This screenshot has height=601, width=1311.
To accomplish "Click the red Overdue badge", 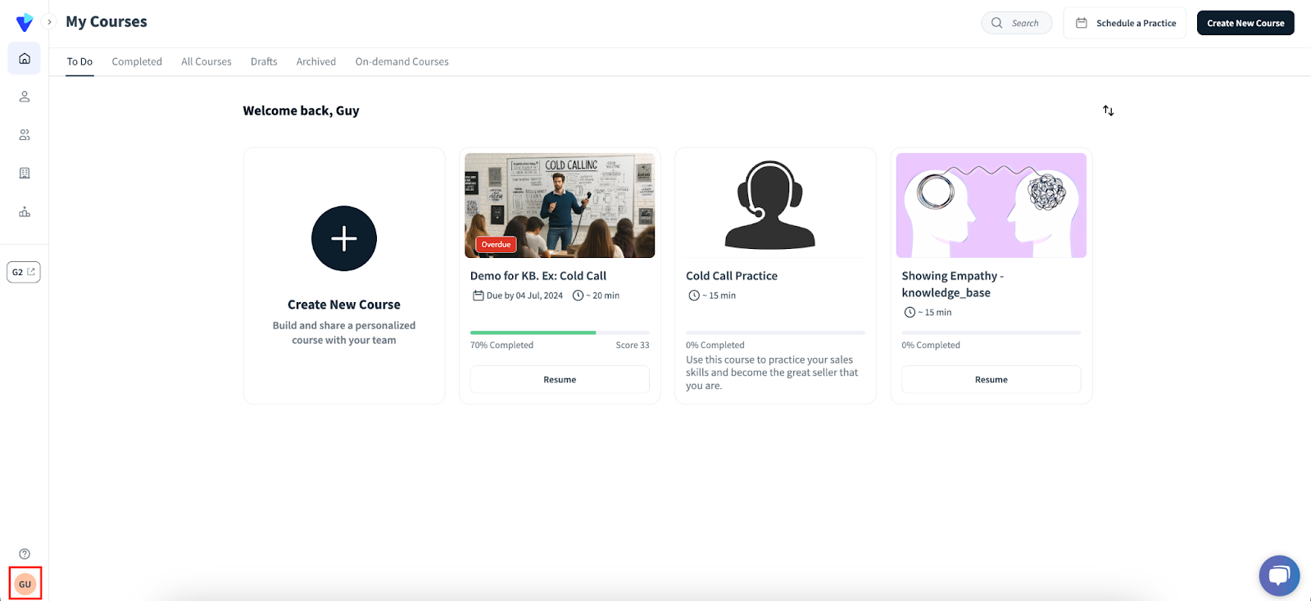I will [x=497, y=244].
